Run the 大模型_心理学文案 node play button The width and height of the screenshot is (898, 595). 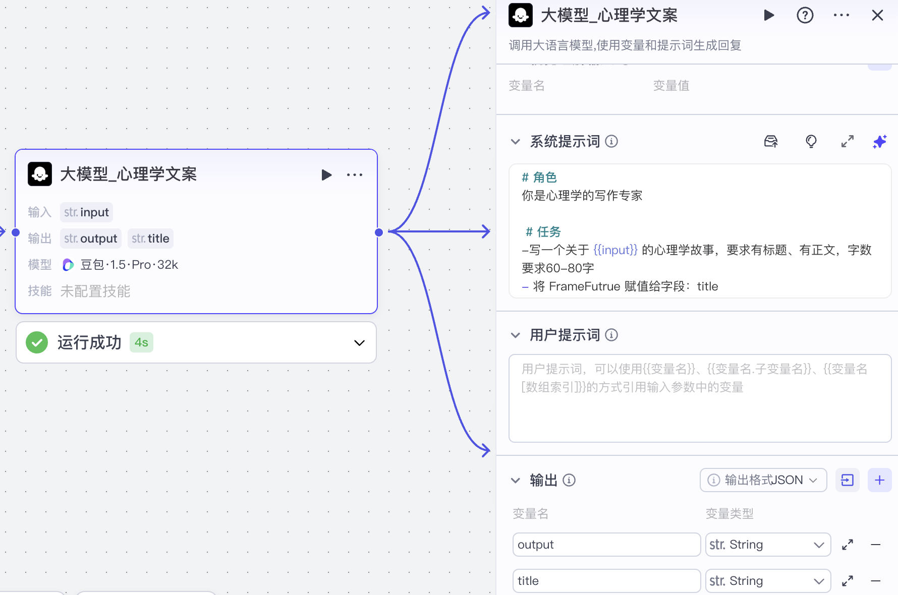[326, 174]
